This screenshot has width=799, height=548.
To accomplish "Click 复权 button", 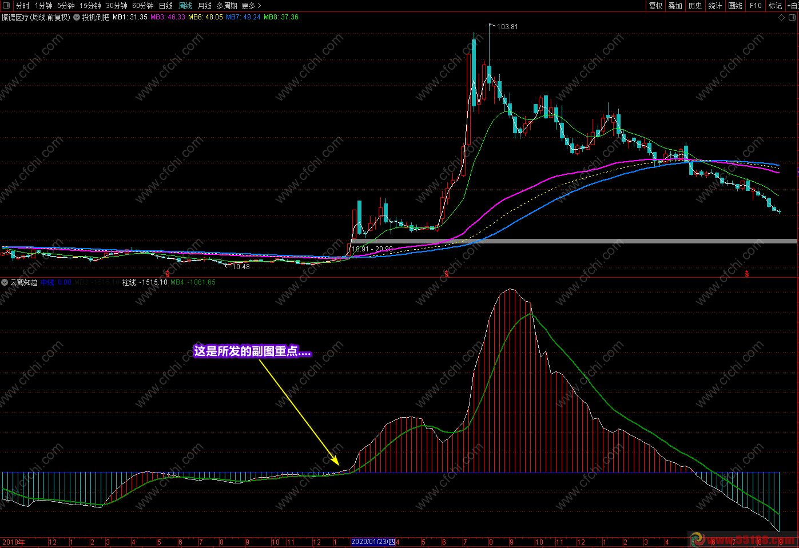I will coord(655,6).
